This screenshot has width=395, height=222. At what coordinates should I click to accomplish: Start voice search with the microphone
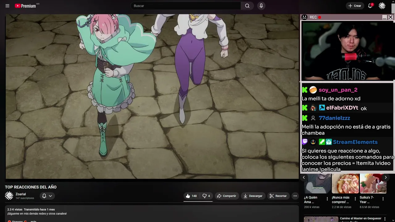click(x=261, y=6)
